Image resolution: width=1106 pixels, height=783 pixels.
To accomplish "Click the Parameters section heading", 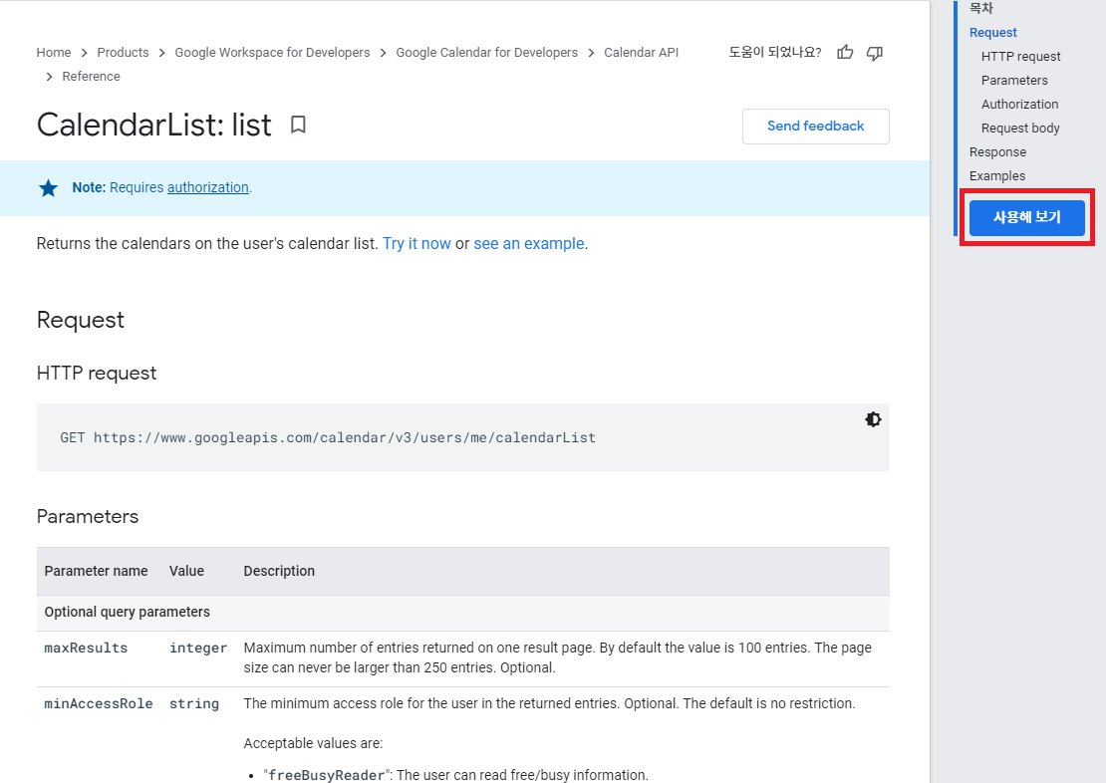I will (88, 516).
